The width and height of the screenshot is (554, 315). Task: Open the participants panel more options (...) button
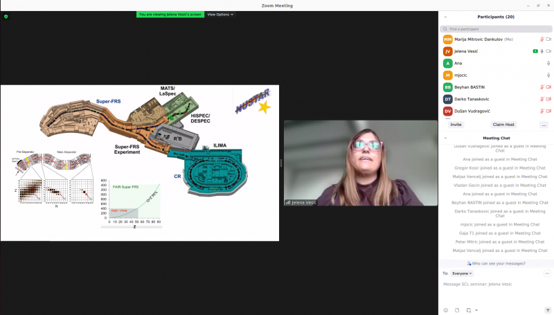tap(544, 125)
